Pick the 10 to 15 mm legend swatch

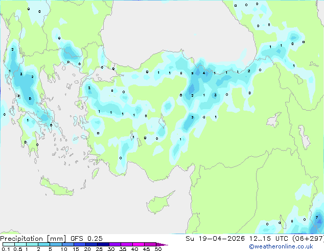coord(67,244)
